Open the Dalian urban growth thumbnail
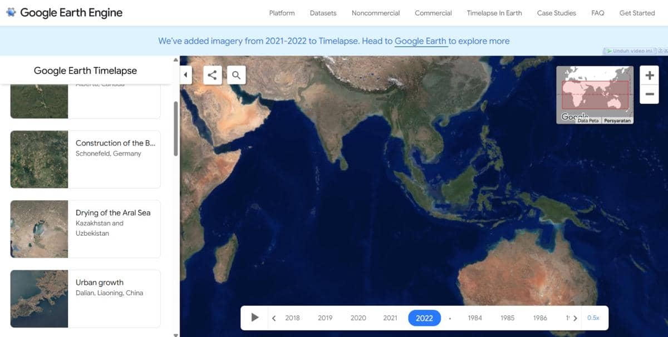Viewport: 668px width, 337px height. [x=39, y=299]
